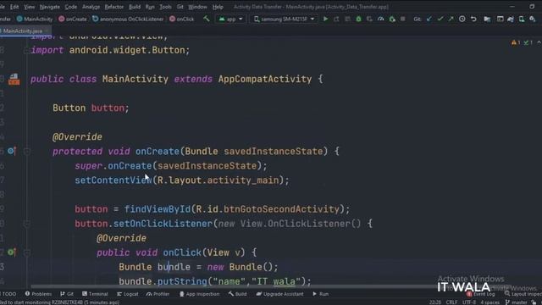Open the Logcat tool window
Screen dimensions: 542x305
click(x=128, y=294)
